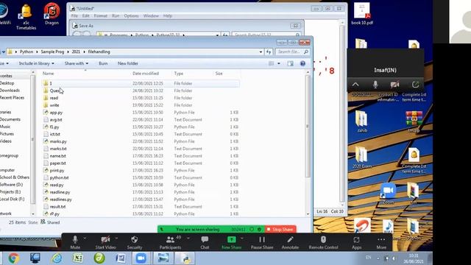Open Apps in Zoom toolbar
Image resolution: width=471 pixels, height=265 pixels.
coord(356,242)
